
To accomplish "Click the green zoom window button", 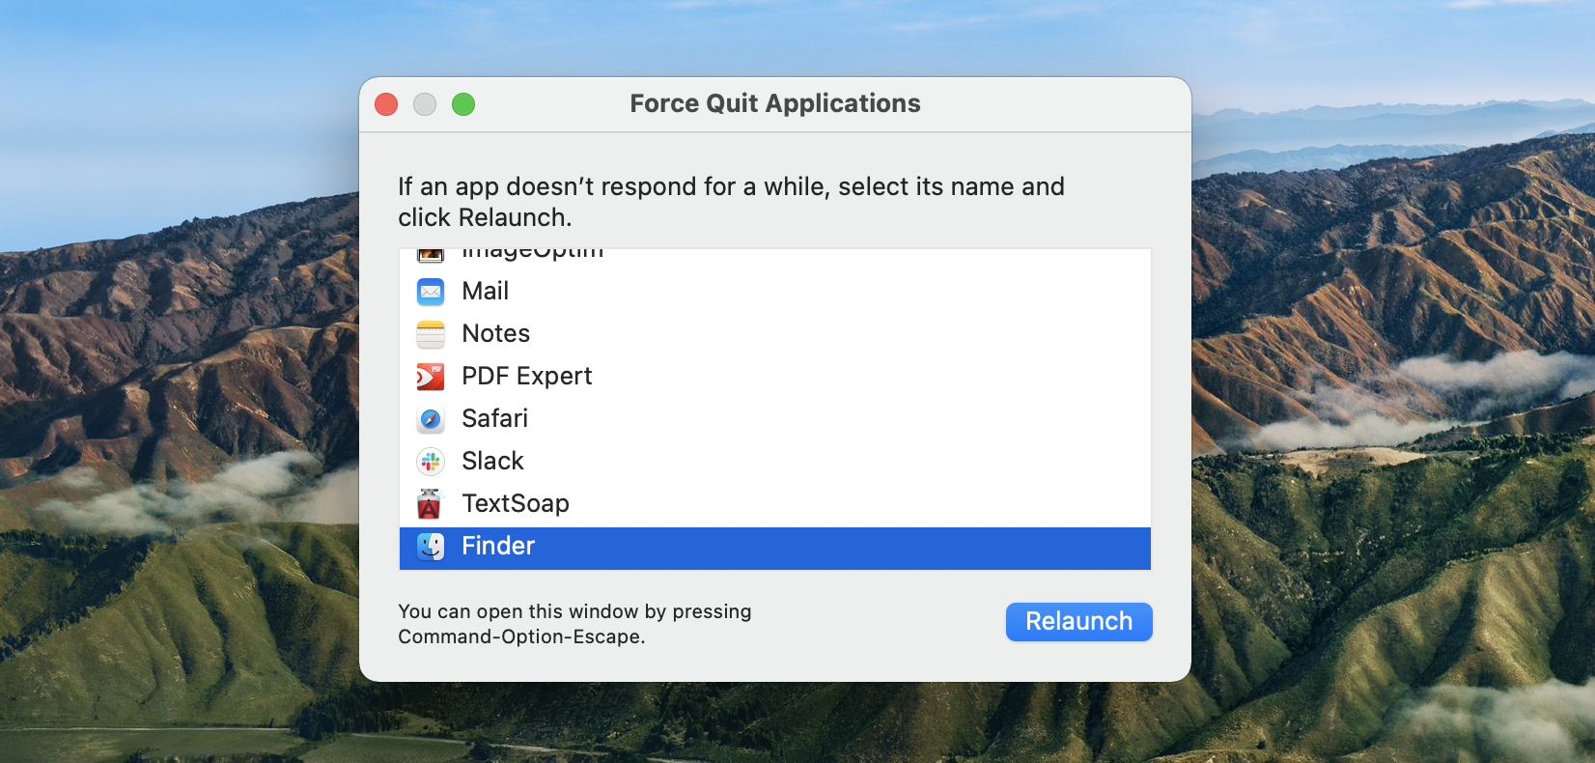I will [x=463, y=104].
